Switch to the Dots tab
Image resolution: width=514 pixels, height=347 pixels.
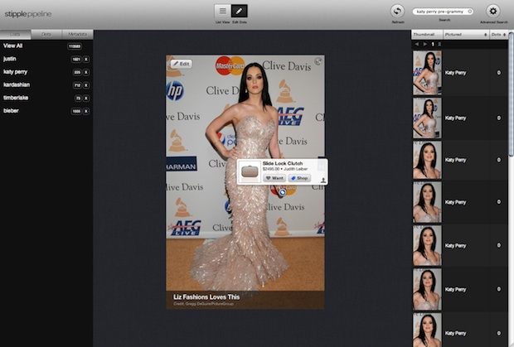click(46, 34)
